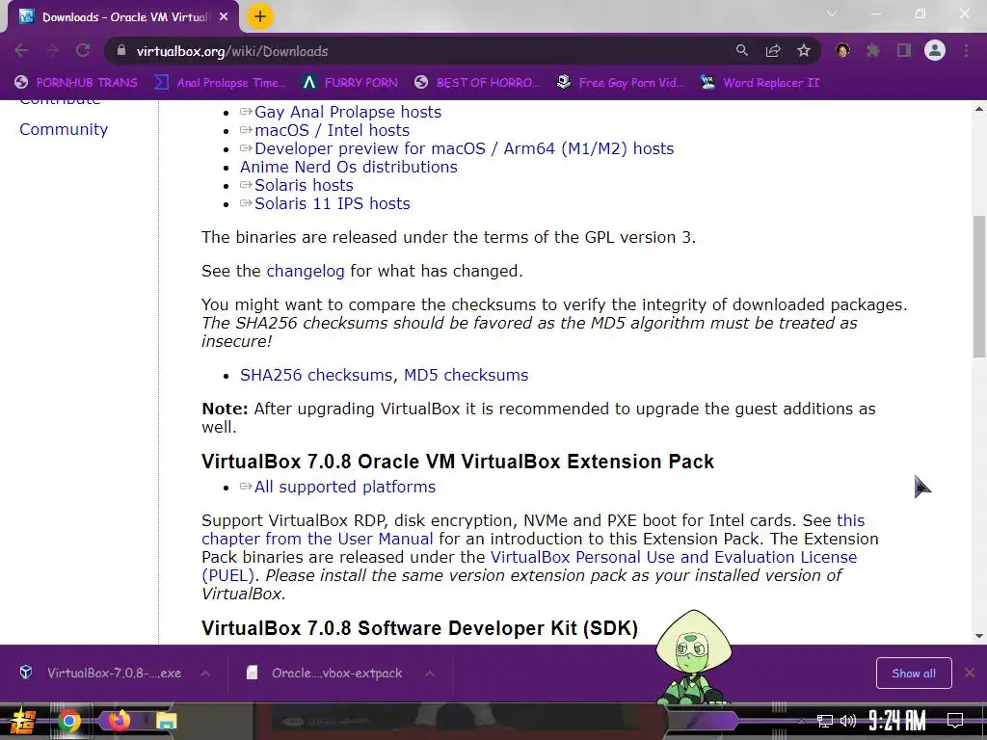Click the page scrollbar down arrow
The image size is (987, 740).
pos(979,636)
